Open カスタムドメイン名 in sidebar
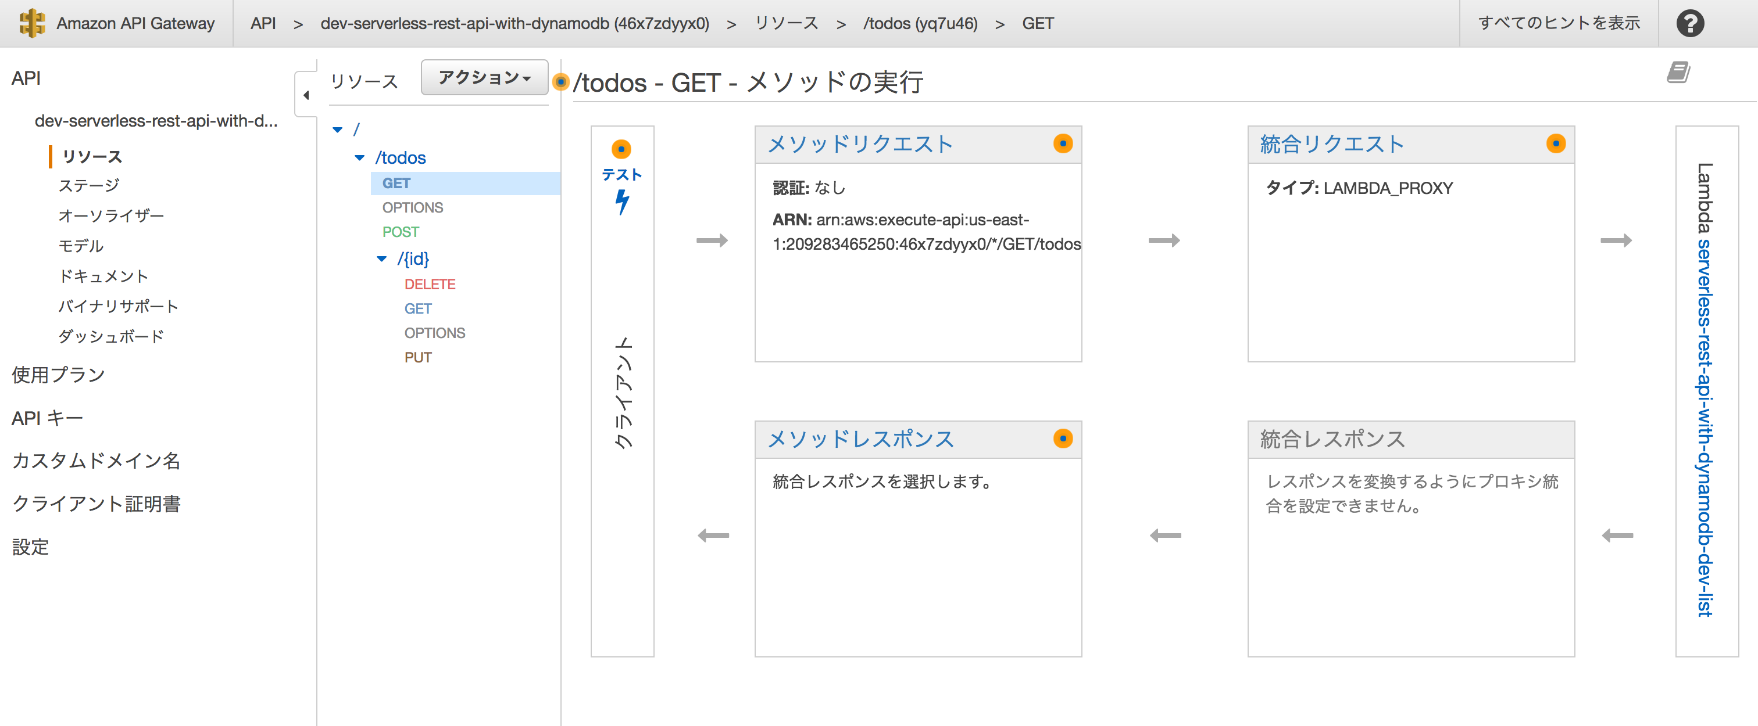 point(97,461)
